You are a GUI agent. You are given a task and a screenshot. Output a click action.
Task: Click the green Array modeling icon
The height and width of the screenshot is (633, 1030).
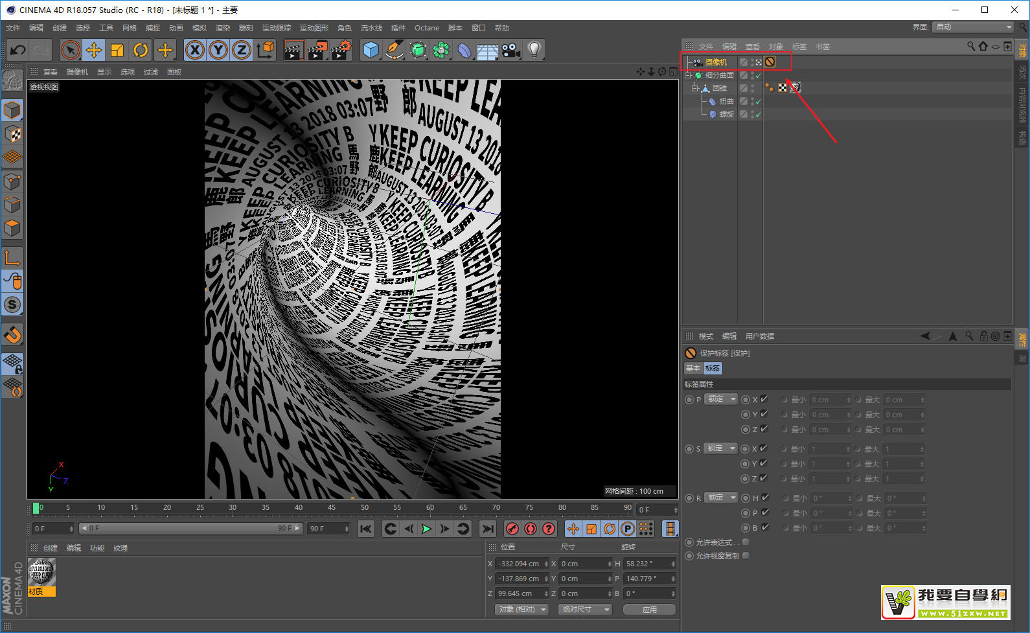coord(441,50)
